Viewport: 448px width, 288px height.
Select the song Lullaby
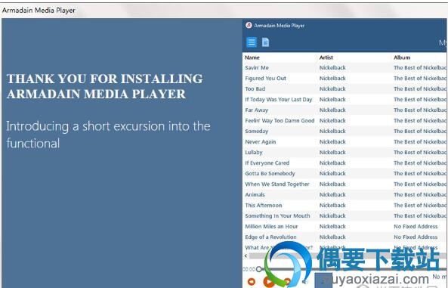pyautogui.click(x=254, y=153)
